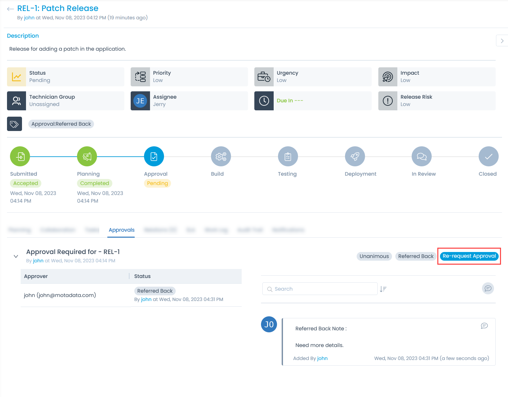Open the john author link under title
This screenshot has width=508, height=397.
(29, 18)
